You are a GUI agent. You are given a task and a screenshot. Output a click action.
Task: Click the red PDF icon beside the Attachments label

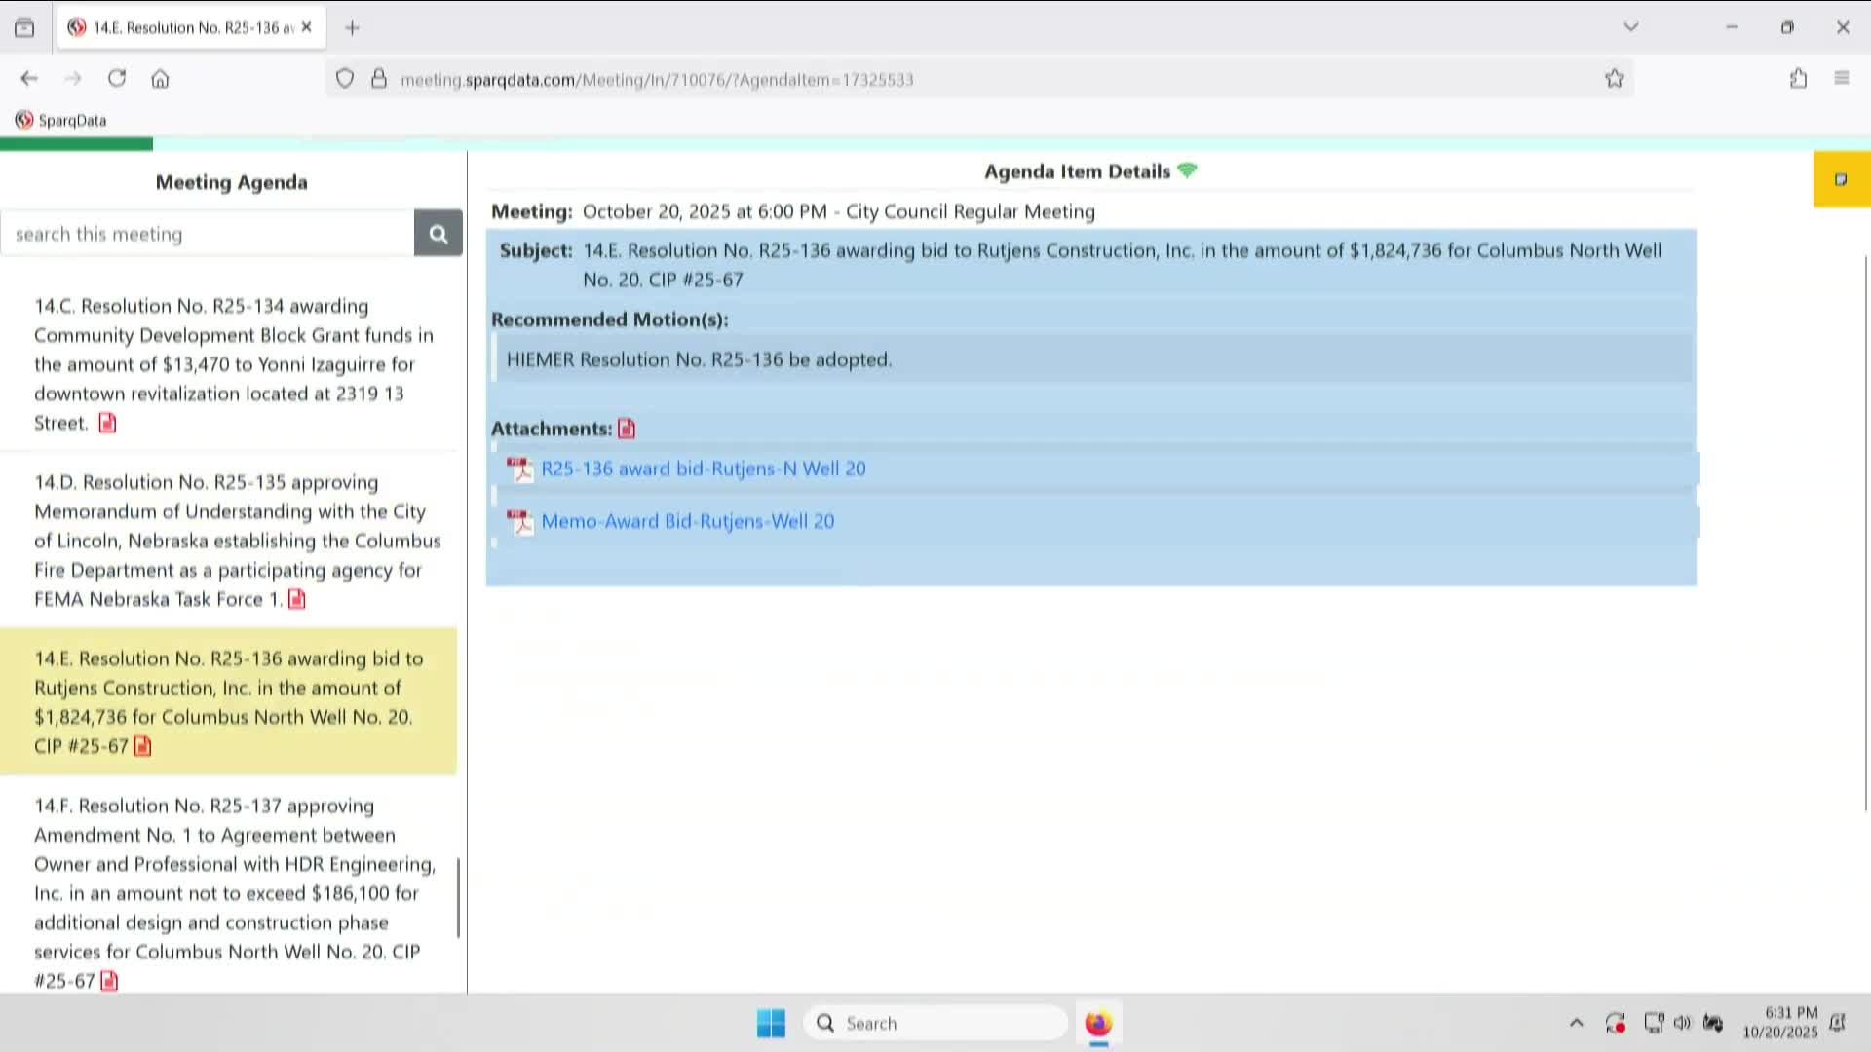pyautogui.click(x=627, y=429)
